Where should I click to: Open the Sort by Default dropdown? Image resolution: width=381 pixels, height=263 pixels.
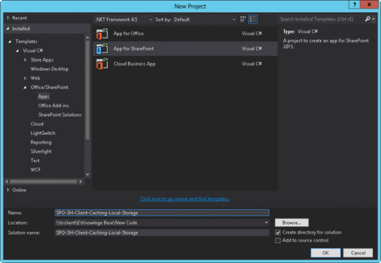[x=205, y=19]
